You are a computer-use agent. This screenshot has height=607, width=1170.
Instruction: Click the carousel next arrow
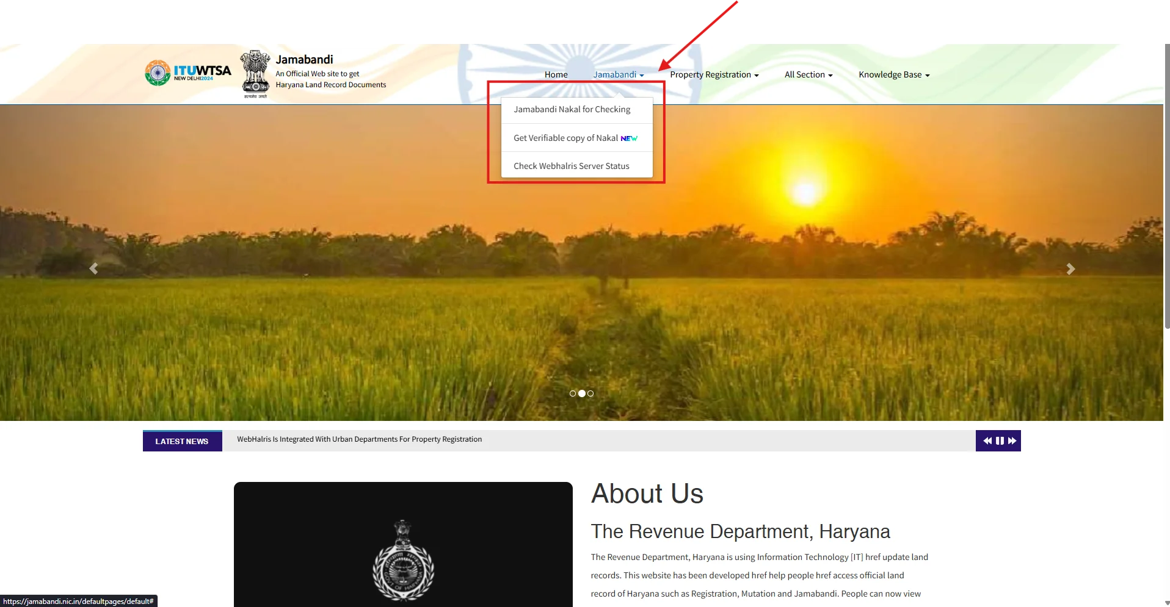click(x=1070, y=268)
